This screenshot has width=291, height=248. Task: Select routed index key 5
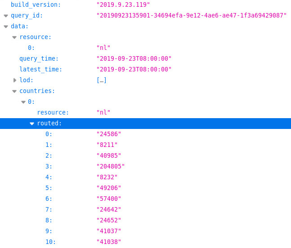(49, 188)
